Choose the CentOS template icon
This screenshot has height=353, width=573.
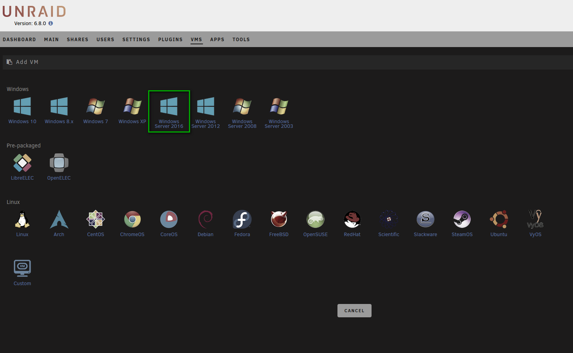[96, 219]
